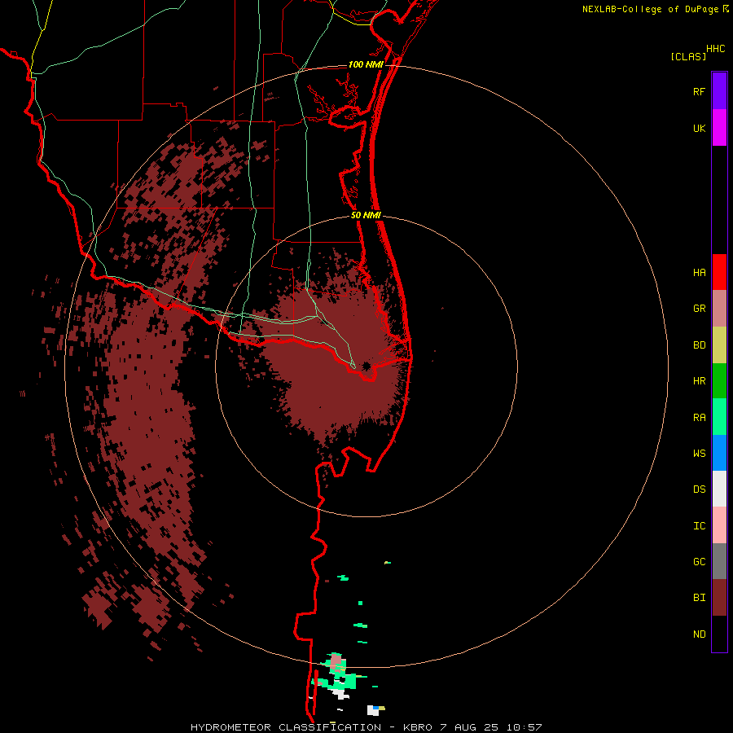Click the NEXLAB-College of DuPage text
The width and height of the screenshot is (733, 733).
click(x=650, y=9)
